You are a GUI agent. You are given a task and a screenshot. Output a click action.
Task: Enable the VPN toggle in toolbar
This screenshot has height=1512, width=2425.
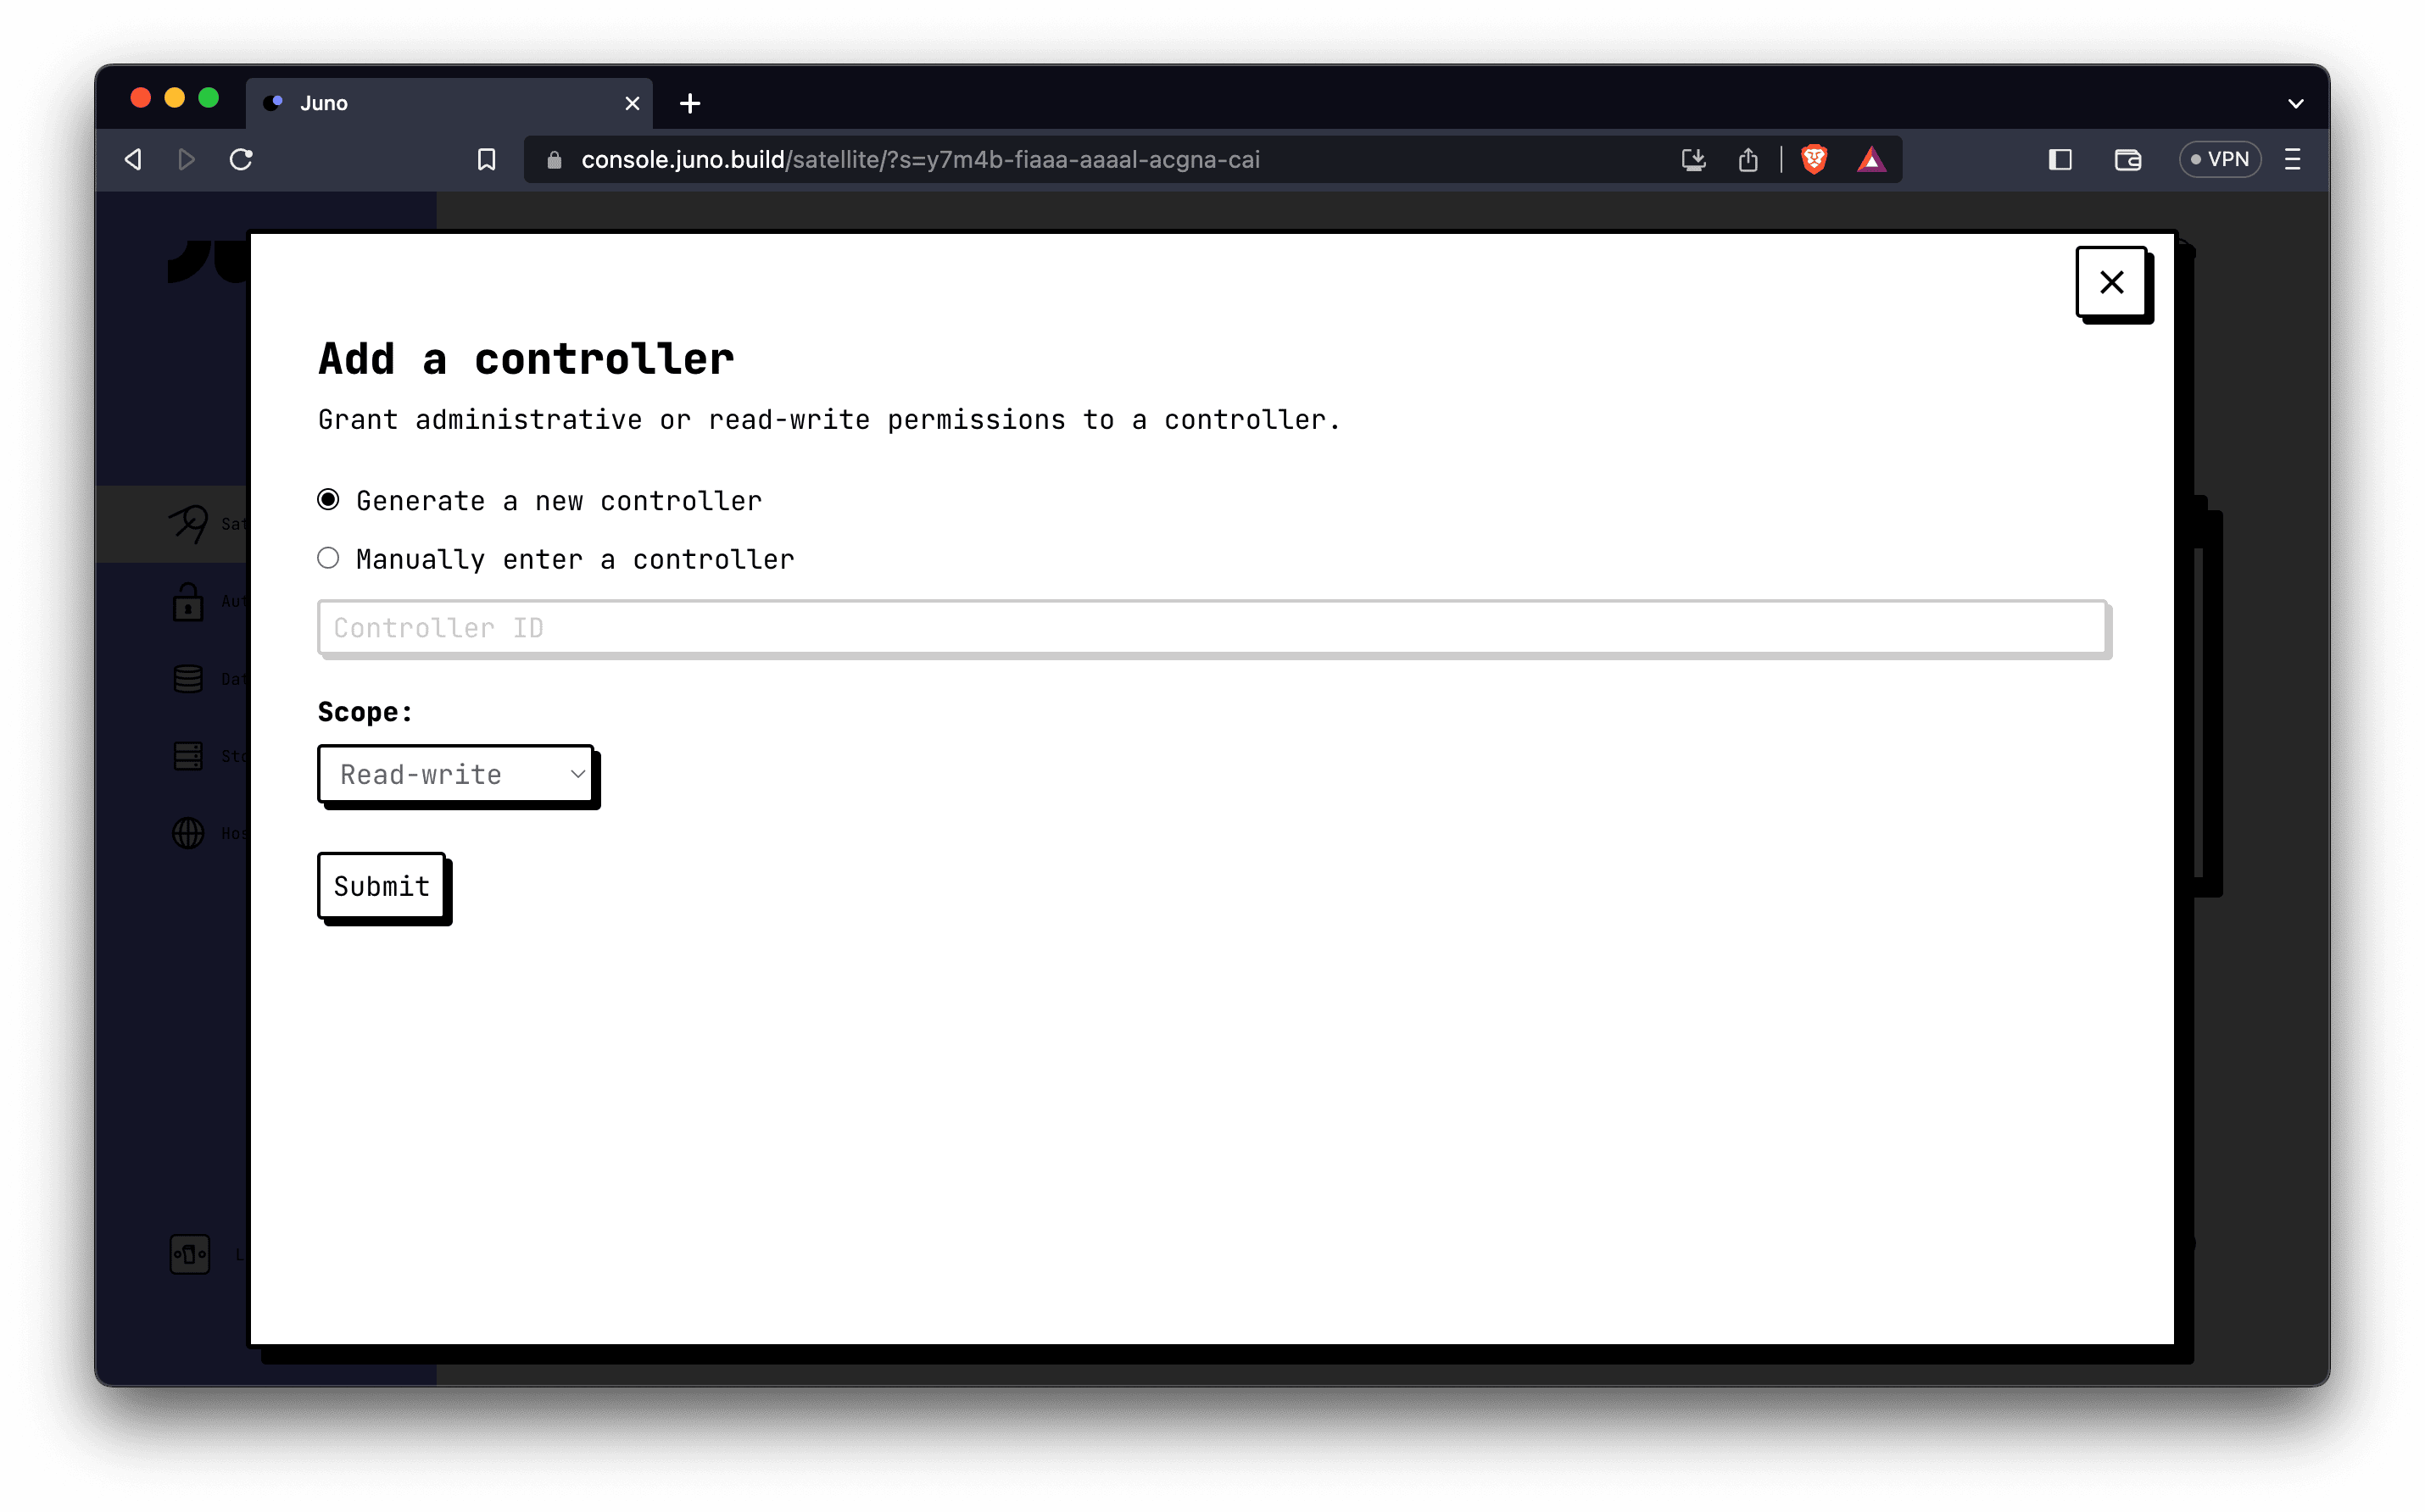click(x=2220, y=159)
